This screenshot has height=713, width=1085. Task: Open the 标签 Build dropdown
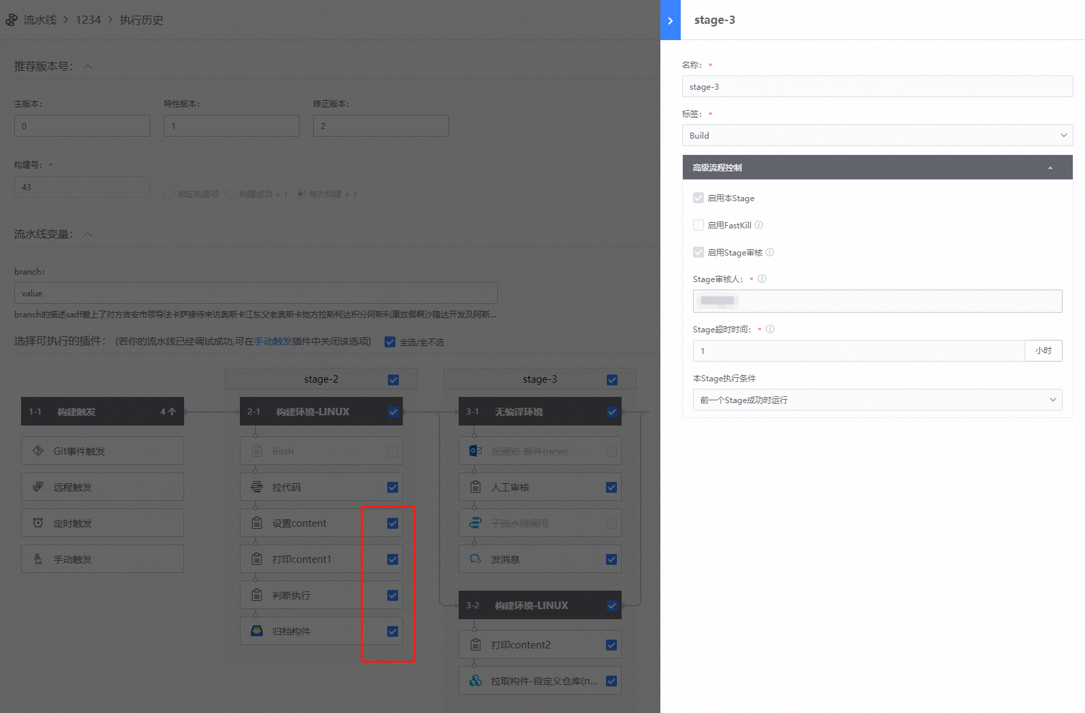coord(877,135)
